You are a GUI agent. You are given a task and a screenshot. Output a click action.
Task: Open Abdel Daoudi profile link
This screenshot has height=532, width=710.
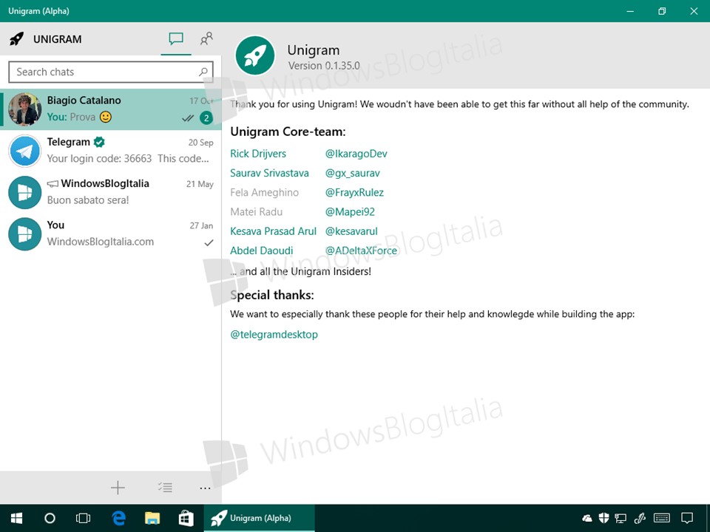click(261, 250)
